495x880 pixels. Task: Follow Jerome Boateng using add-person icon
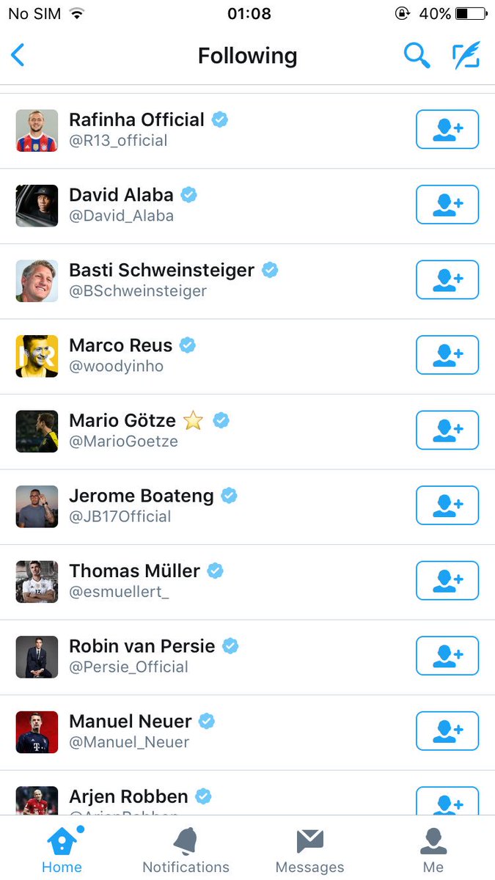pyautogui.click(x=447, y=505)
